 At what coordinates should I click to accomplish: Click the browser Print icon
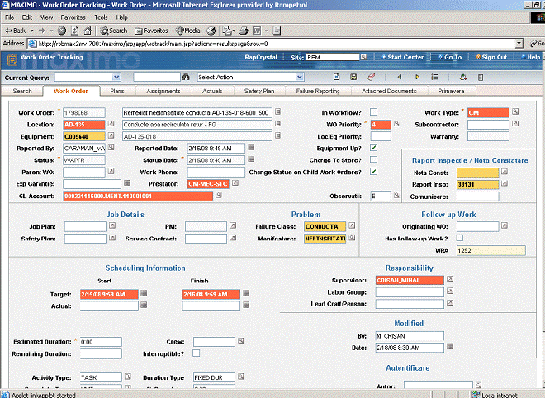tap(244, 31)
